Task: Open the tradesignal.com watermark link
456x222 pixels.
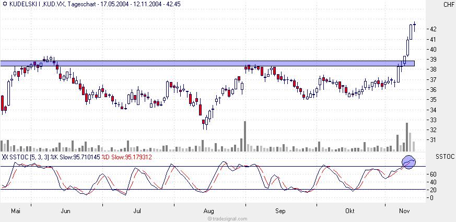Action: pos(230,219)
